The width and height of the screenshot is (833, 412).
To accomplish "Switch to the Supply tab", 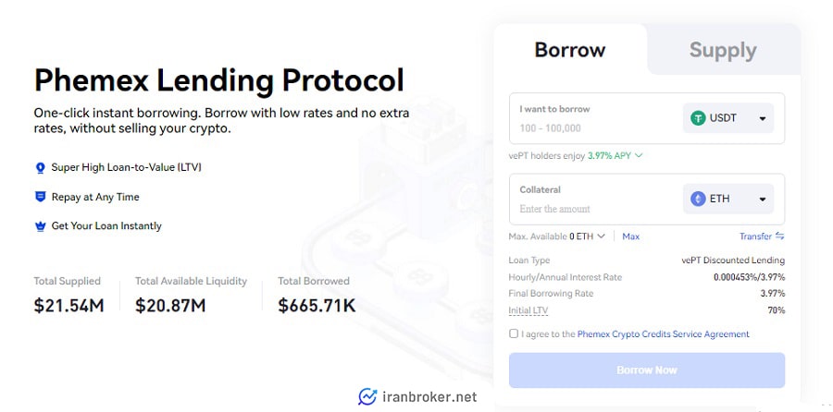I will (x=723, y=51).
